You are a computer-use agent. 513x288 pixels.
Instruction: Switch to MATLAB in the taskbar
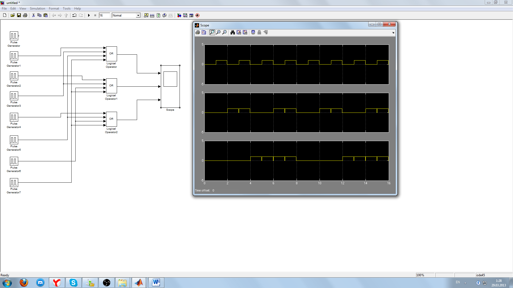pos(139,283)
